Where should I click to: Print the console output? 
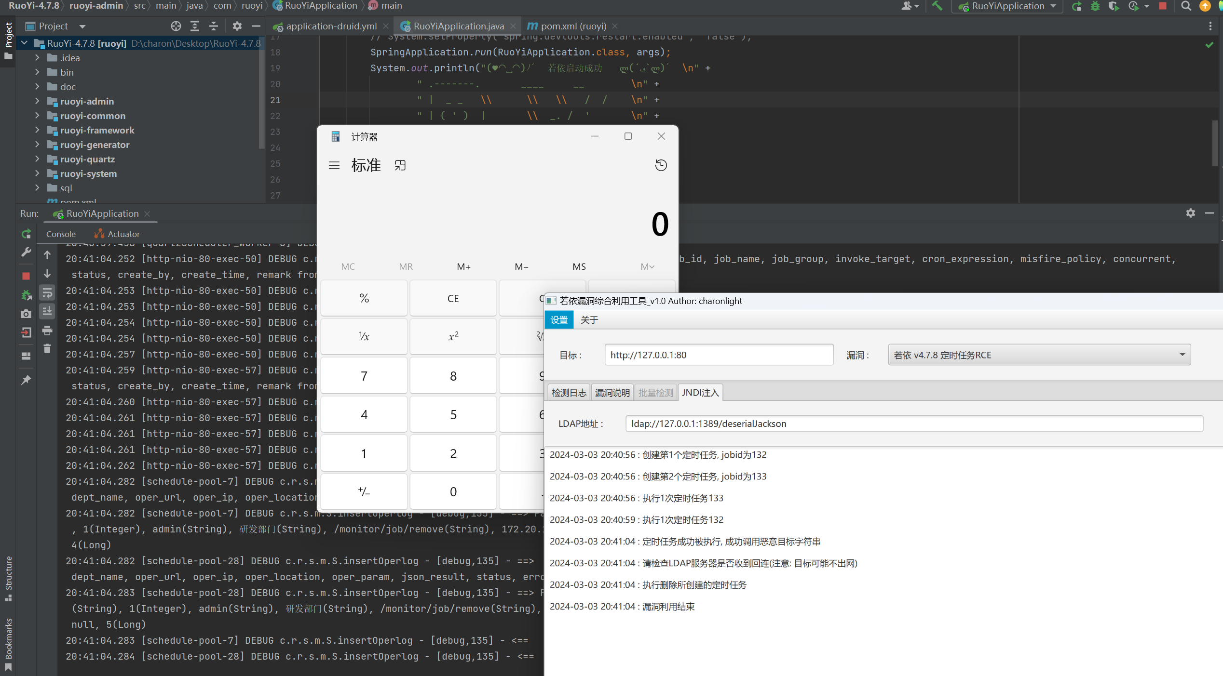[47, 331]
